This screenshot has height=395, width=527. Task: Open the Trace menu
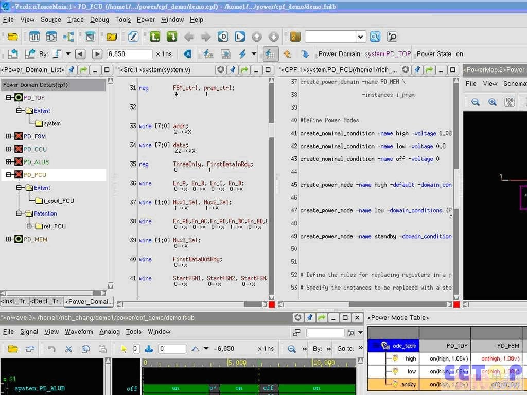75,20
